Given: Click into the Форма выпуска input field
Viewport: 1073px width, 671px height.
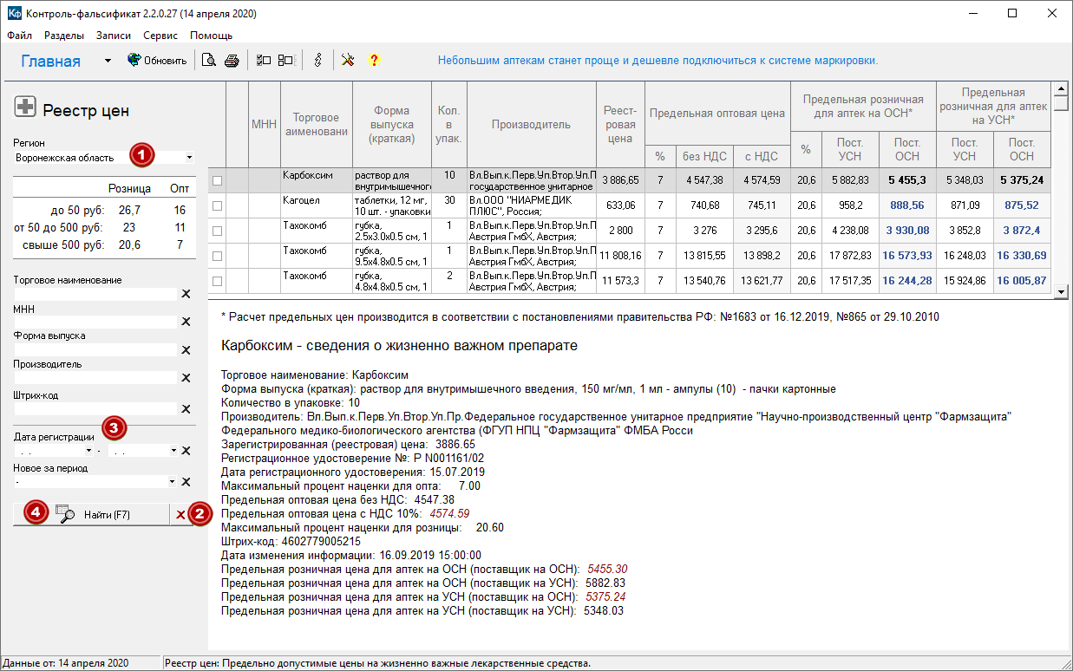Looking at the screenshot, I should pyautogui.click(x=95, y=349).
